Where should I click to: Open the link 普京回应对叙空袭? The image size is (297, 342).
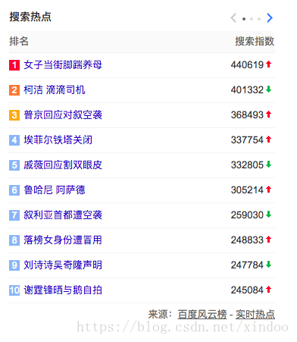coord(63,115)
